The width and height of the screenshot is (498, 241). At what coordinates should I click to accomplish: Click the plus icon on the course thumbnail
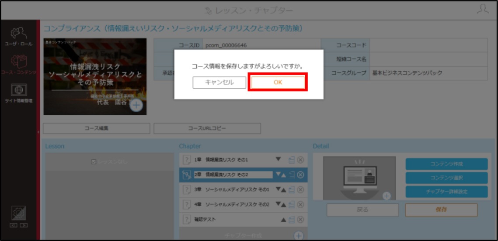point(136,105)
